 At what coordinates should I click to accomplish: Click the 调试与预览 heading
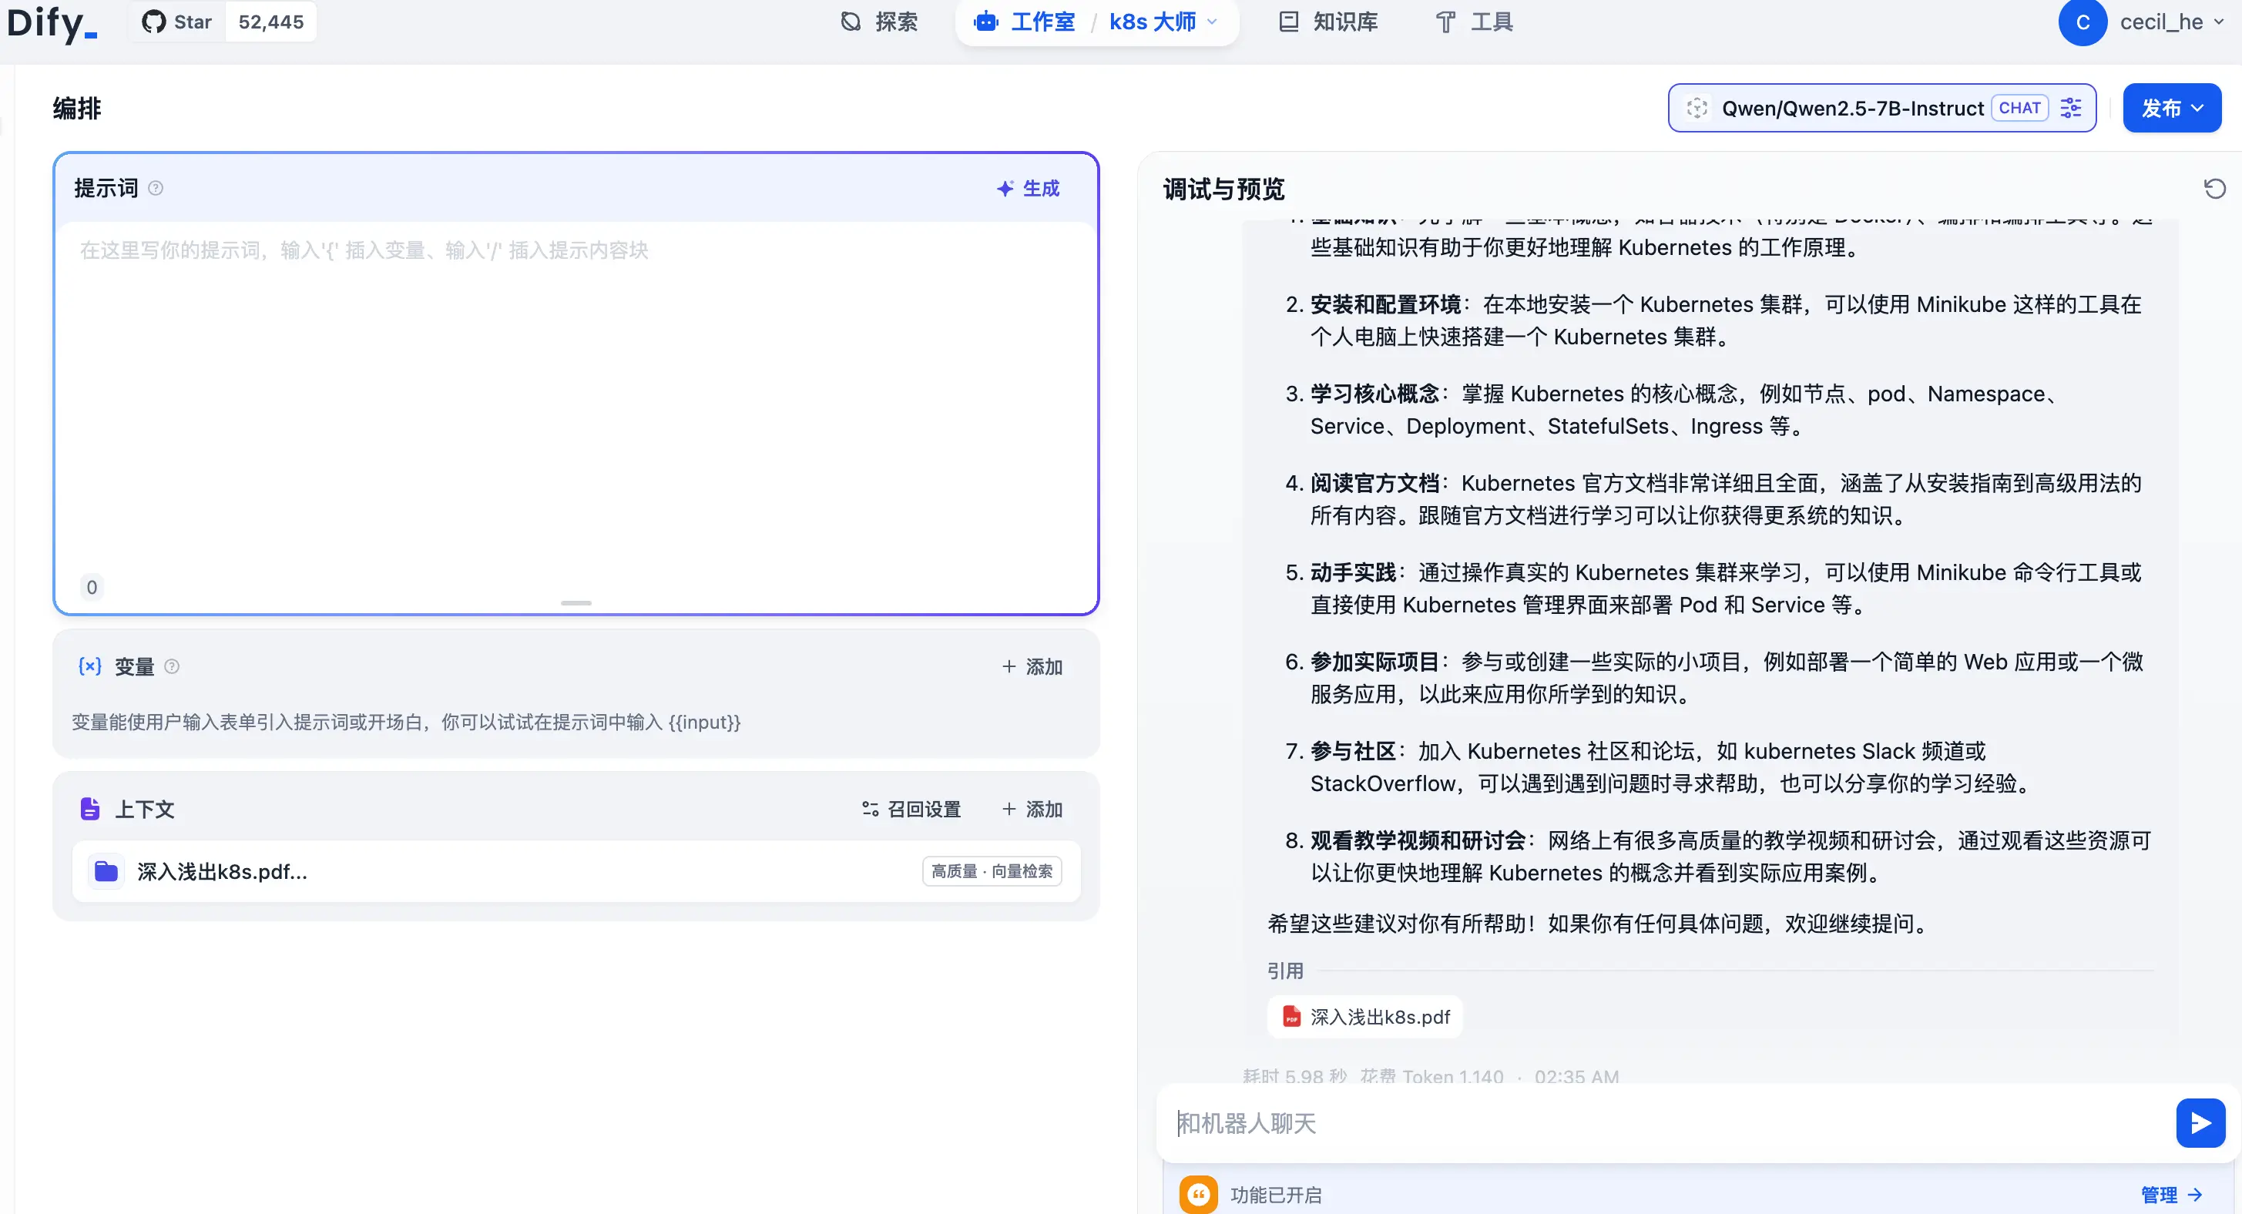pyautogui.click(x=1223, y=189)
